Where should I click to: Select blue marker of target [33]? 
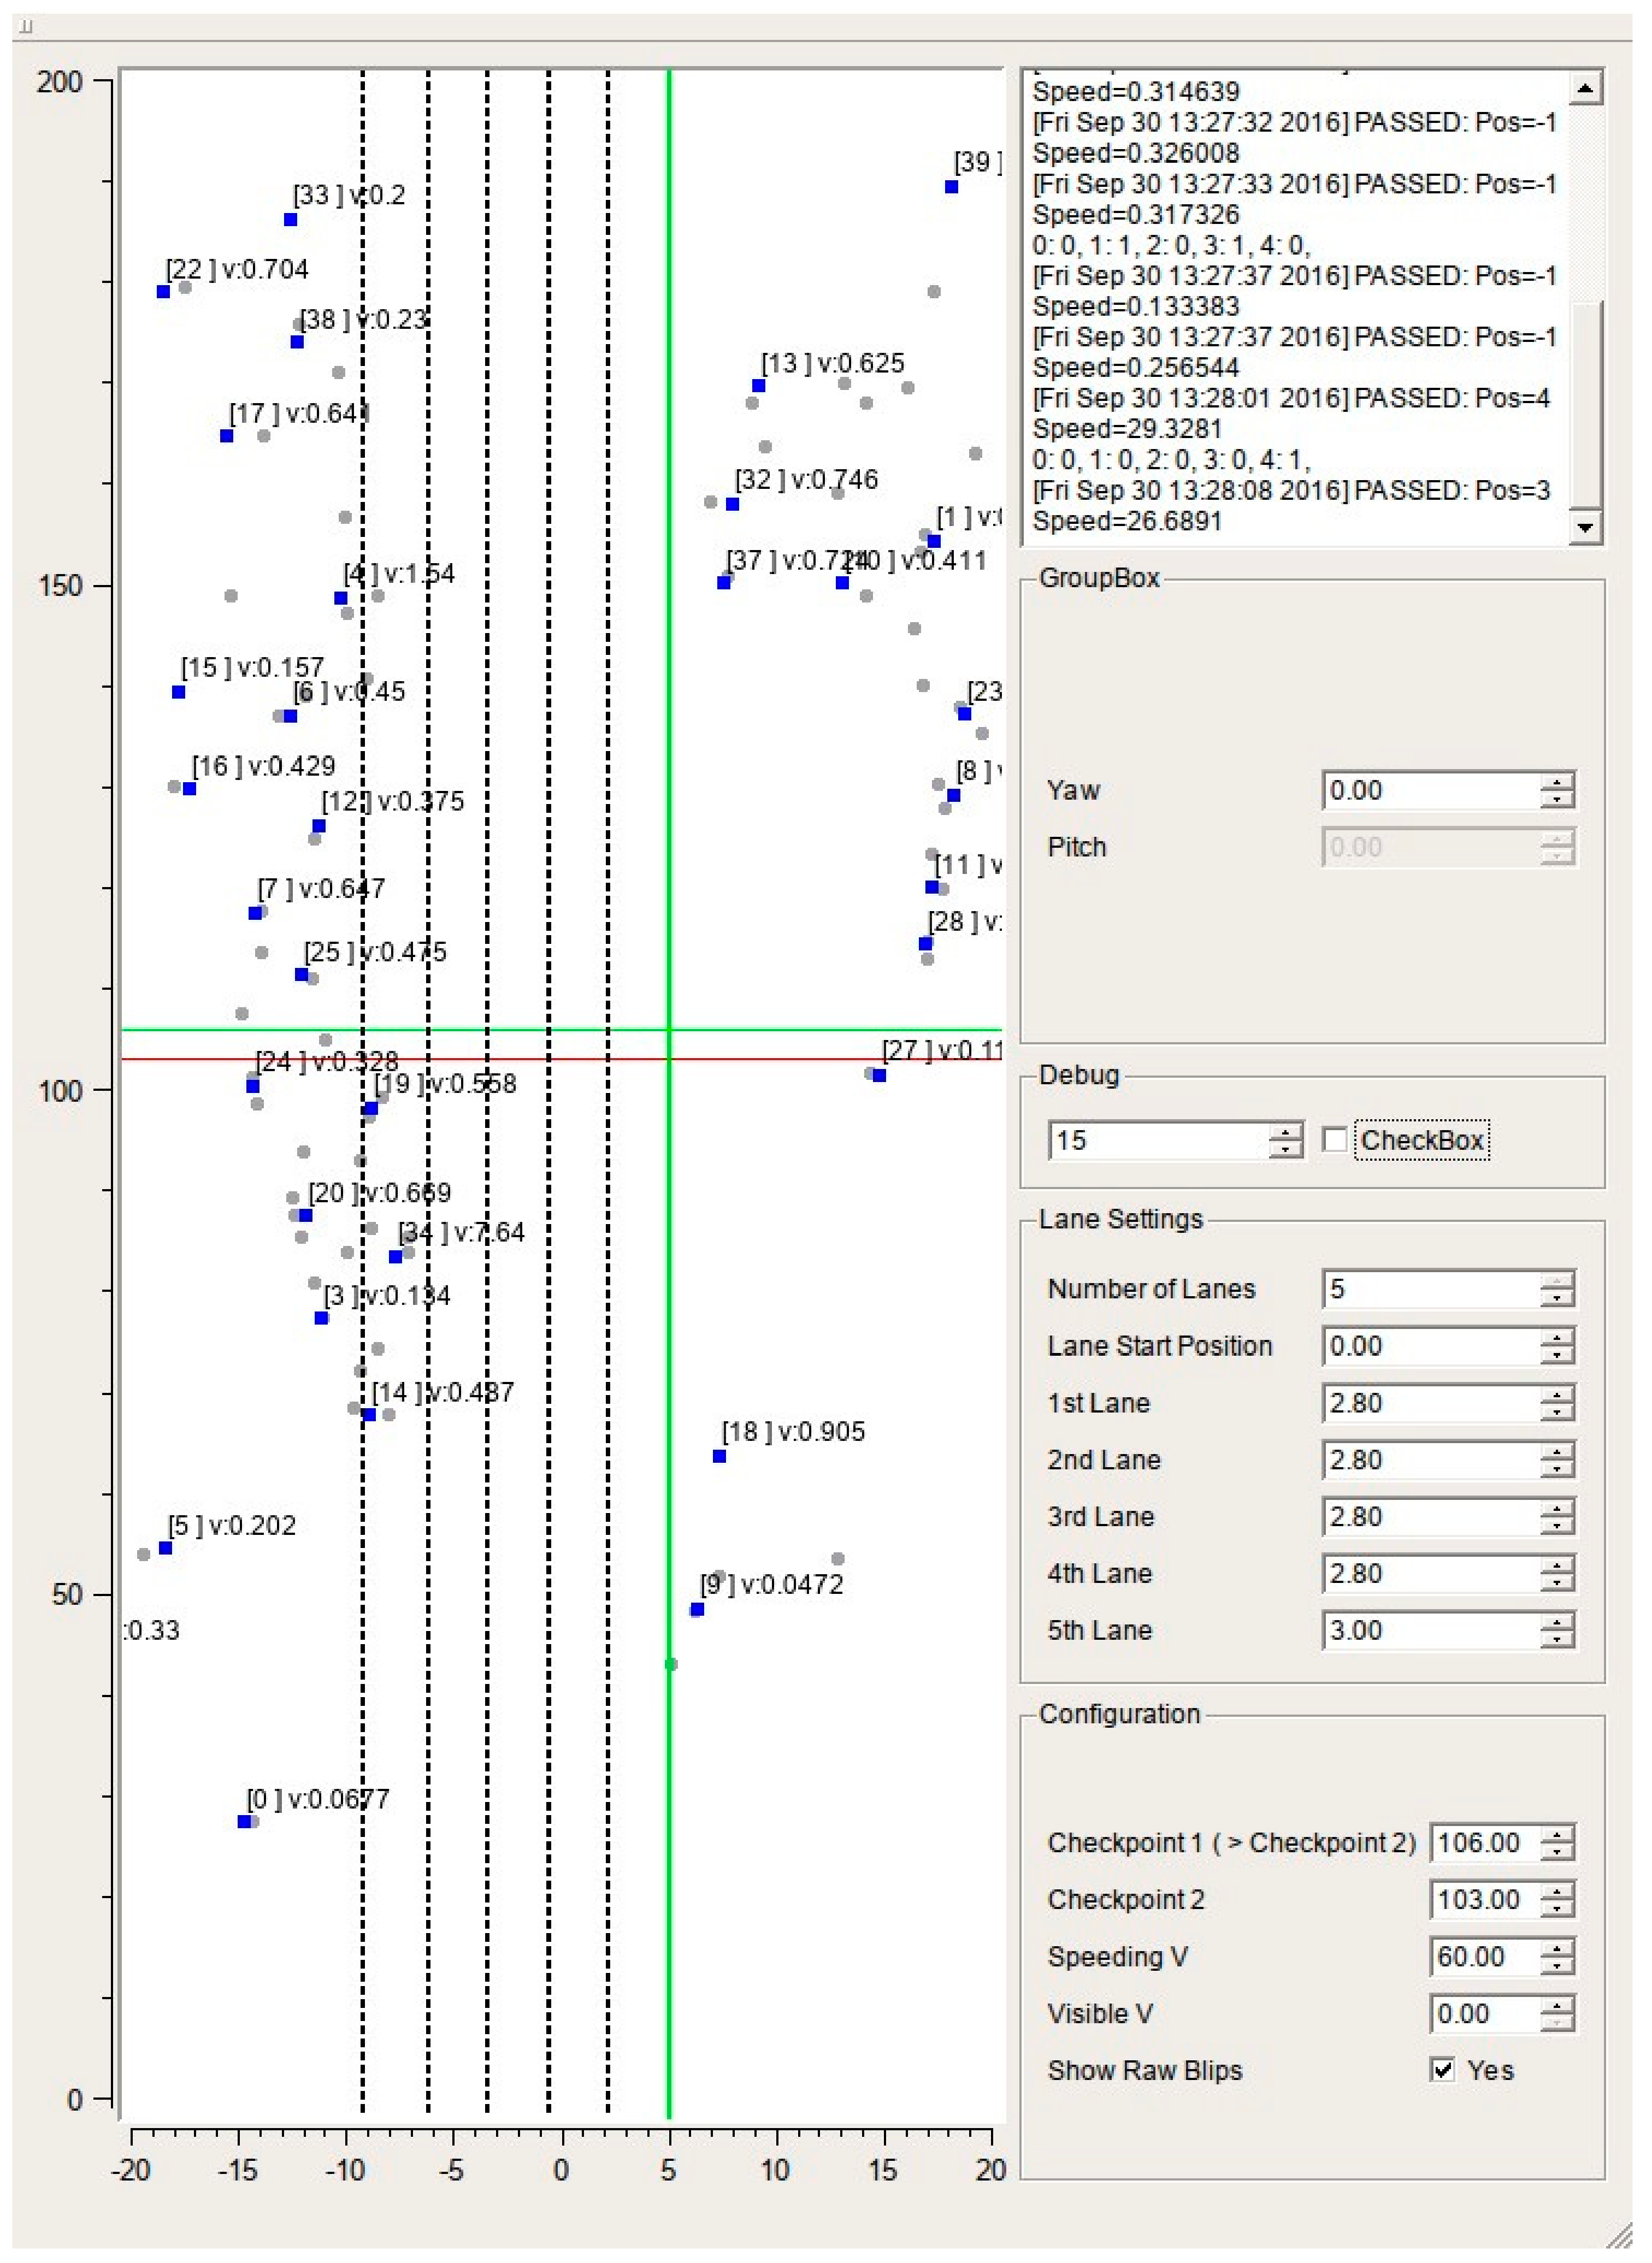click(x=290, y=220)
